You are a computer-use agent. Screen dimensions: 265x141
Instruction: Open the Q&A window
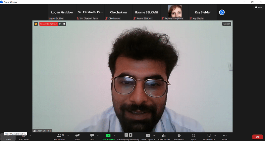[x=77, y=137]
